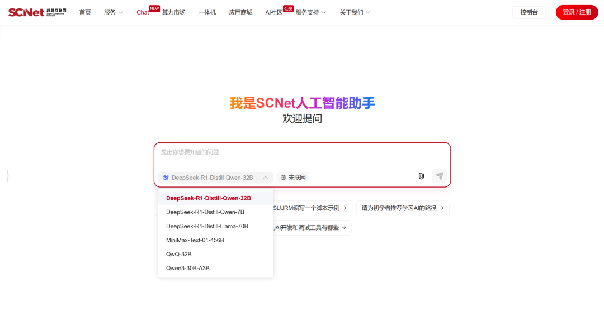The height and width of the screenshot is (311, 604).
Task: Expand the 服务支持 menu
Action: 311,12
